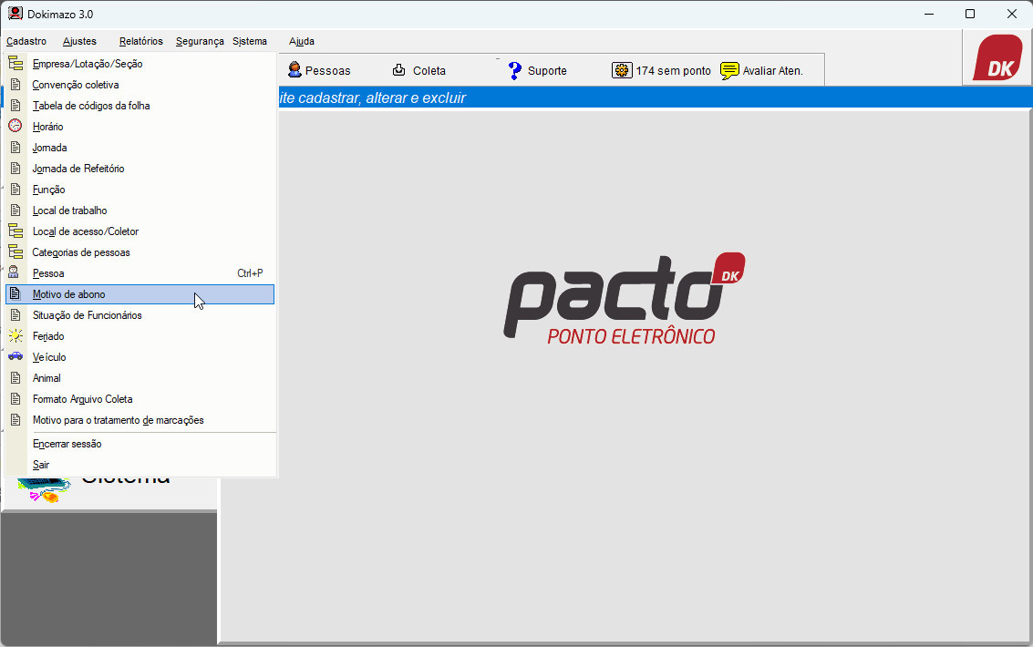This screenshot has width=1033, height=647.
Task: Click the DK logo in top right
Action: (x=997, y=58)
